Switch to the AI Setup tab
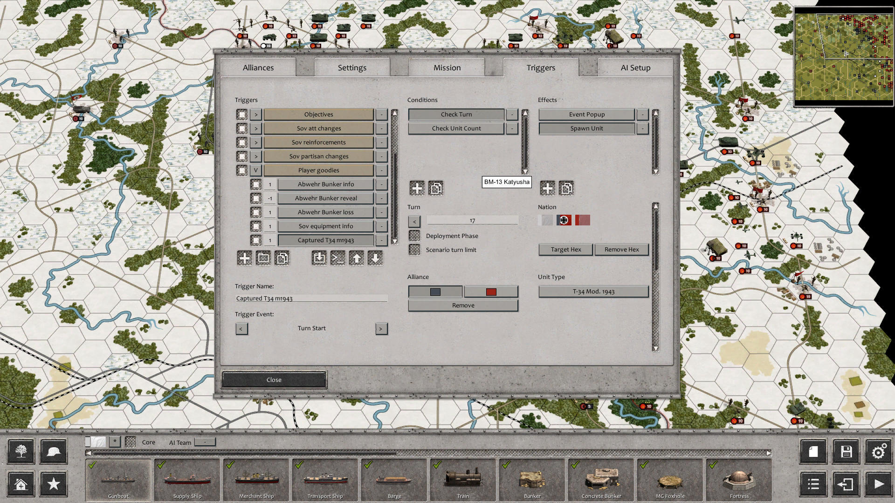This screenshot has width=895, height=503. pyautogui.click(x=635, y=68)
